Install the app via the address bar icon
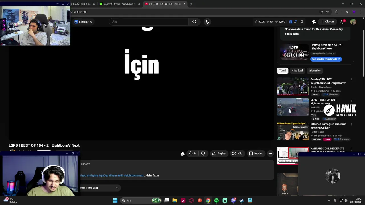Screen dimensions: 365x205 321,12
